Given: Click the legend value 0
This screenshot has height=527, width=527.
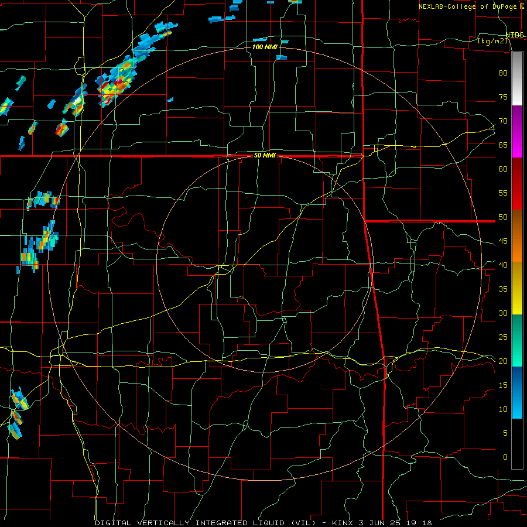Looking at the screenshot, I should [x=505, y=457].
